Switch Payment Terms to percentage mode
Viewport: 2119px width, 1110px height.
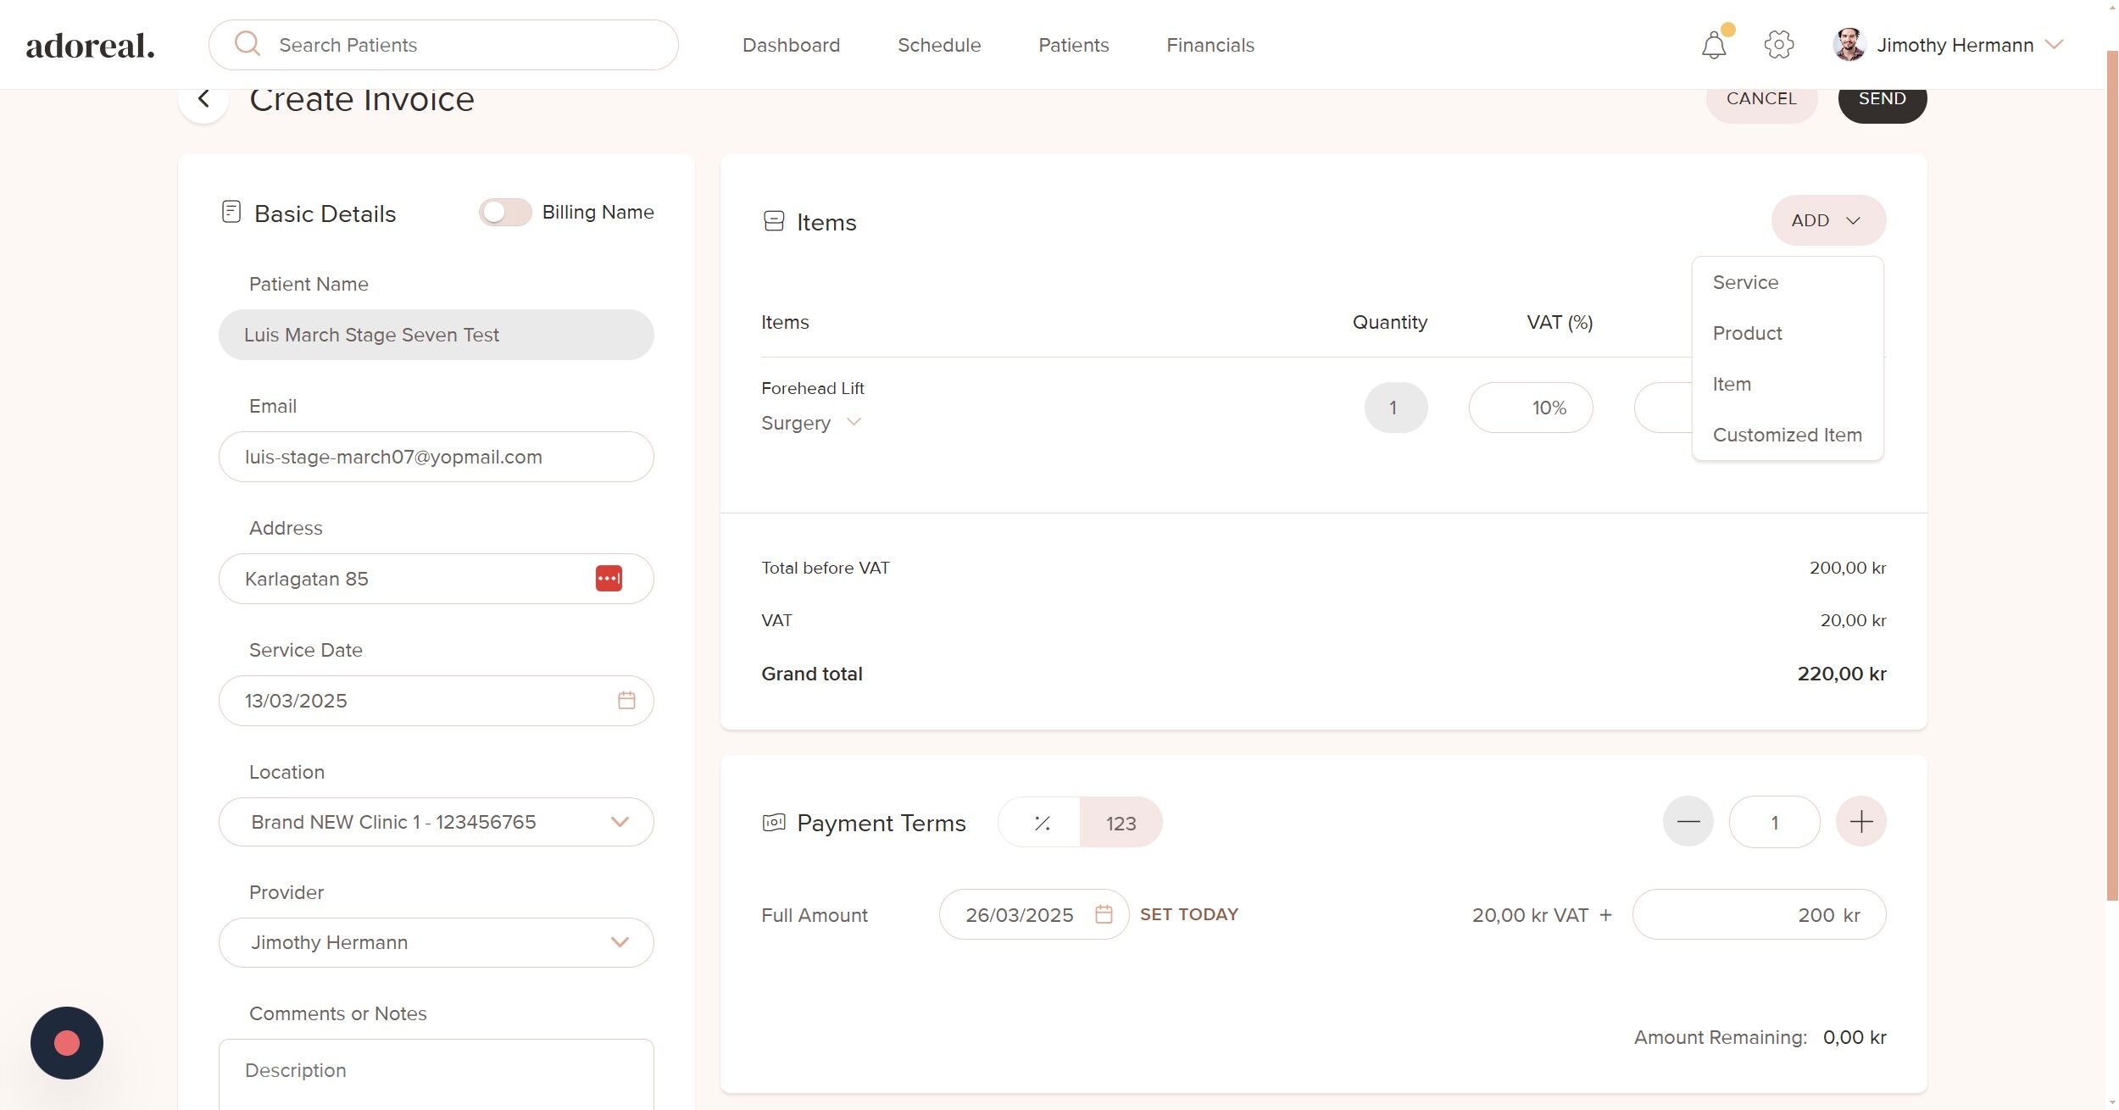(x=1041, y=823)
